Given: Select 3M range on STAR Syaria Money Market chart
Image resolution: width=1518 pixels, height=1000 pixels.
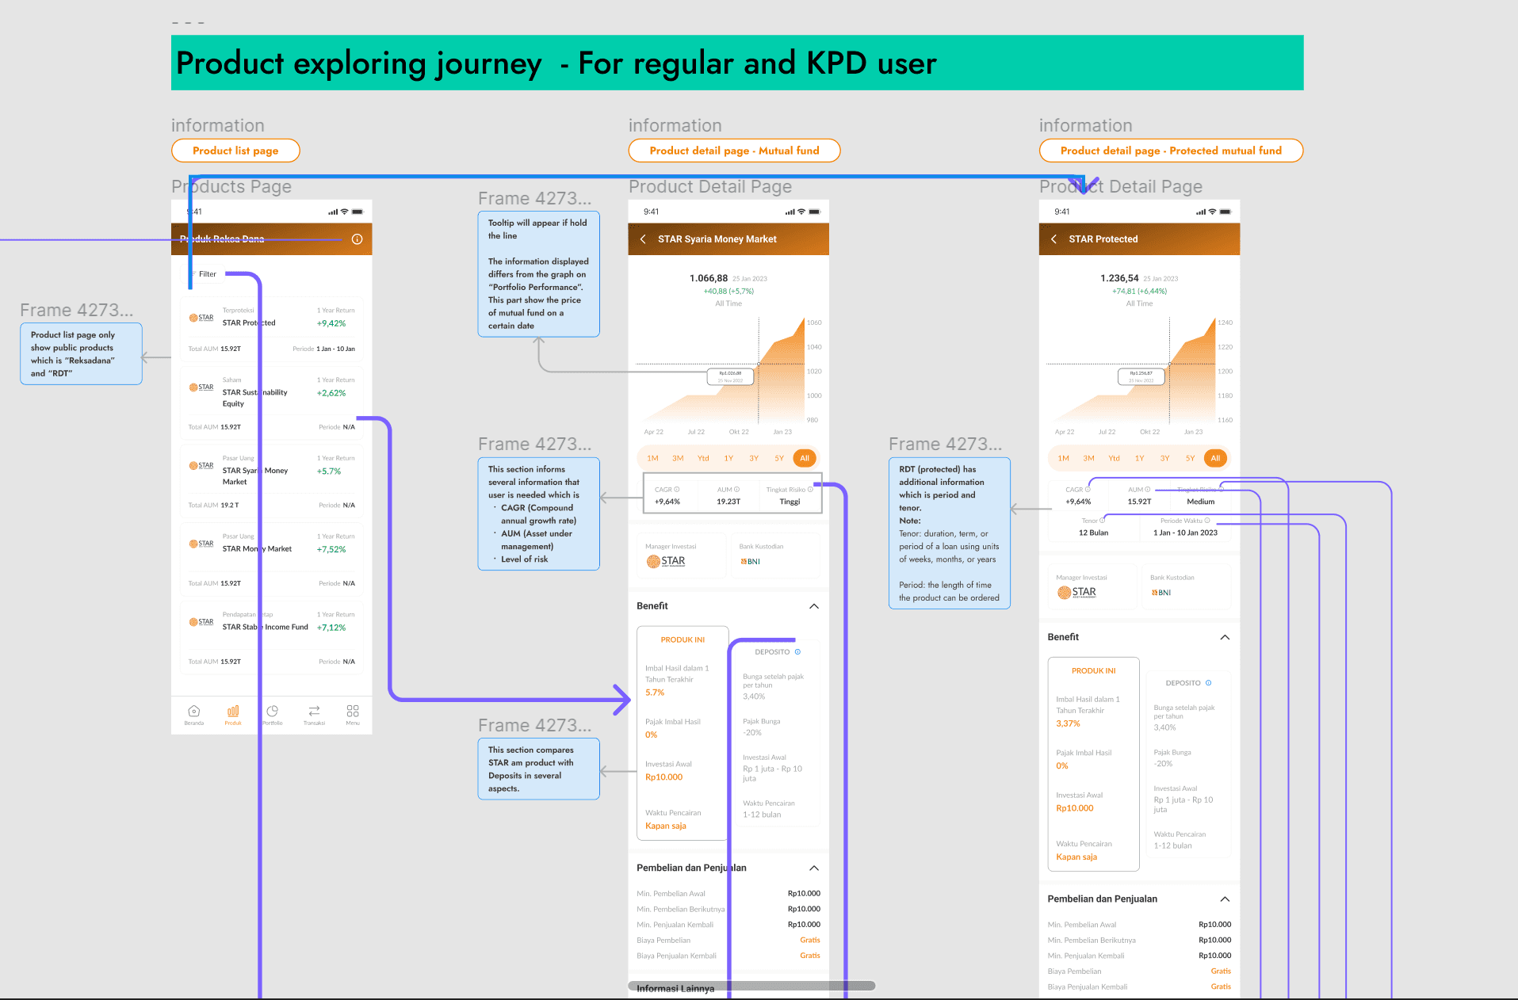Looking at the screenshot, I should [678, 458].
